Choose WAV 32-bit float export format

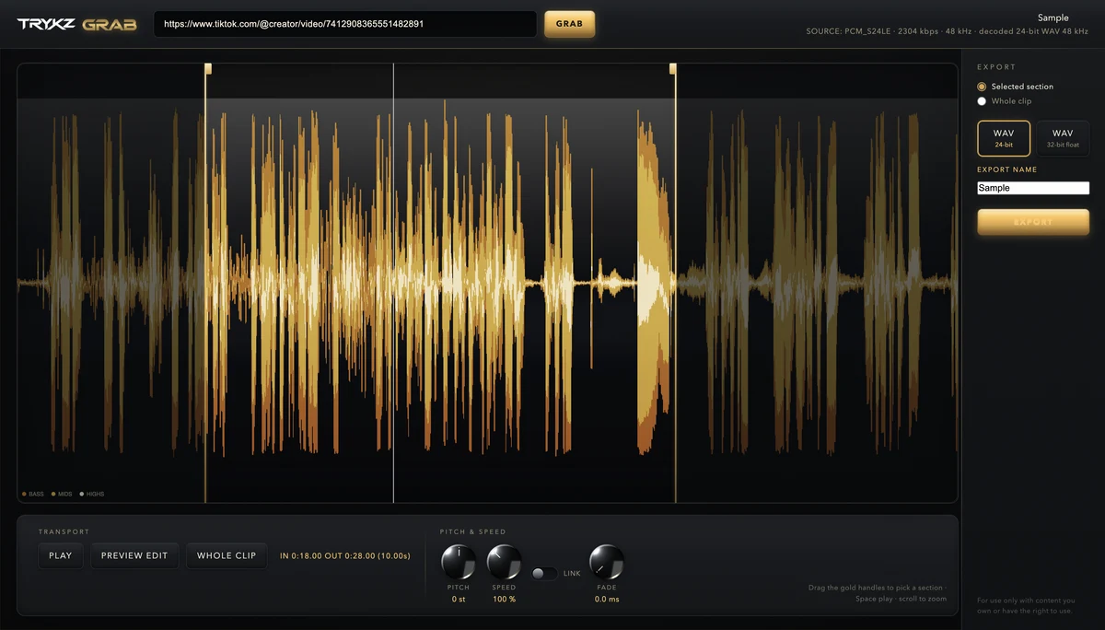[x=1063, y=139]
